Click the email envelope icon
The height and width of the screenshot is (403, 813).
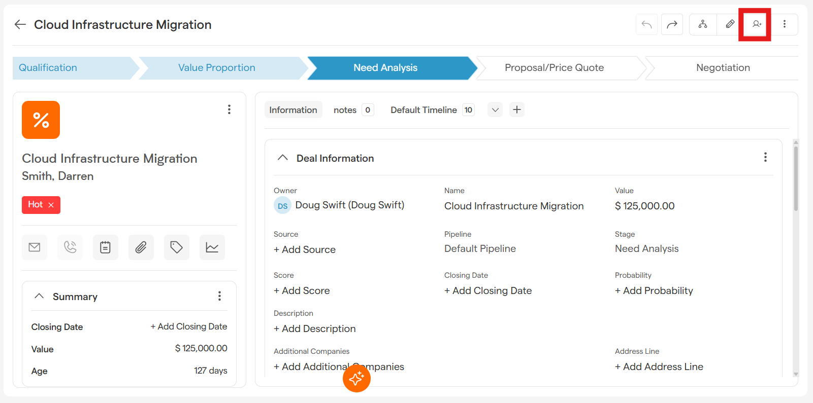tap(35, 247)
